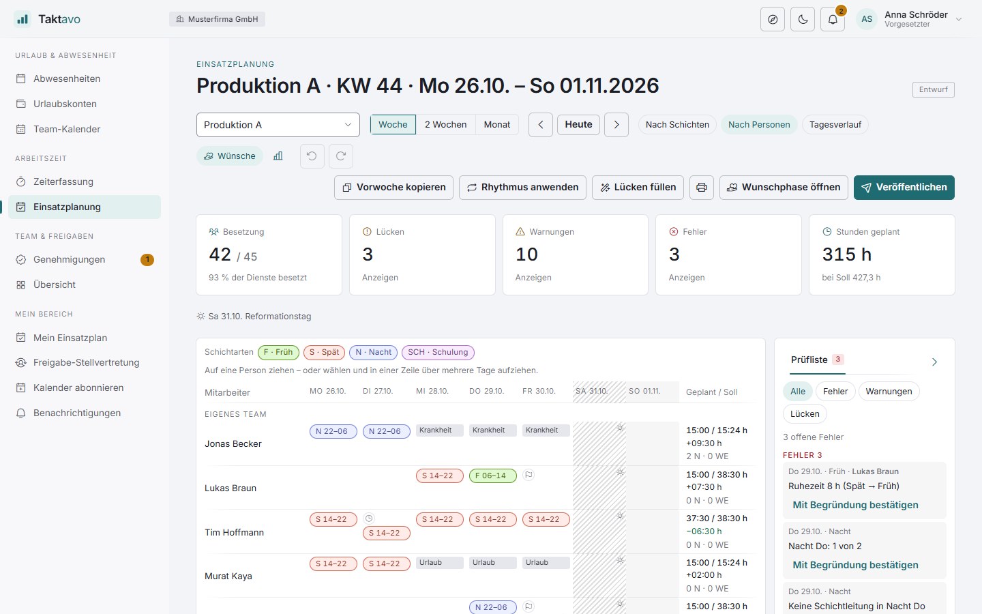Pick the F · Früh shift type chip
The width and height of the screenshot is (982, 614).
278,353
